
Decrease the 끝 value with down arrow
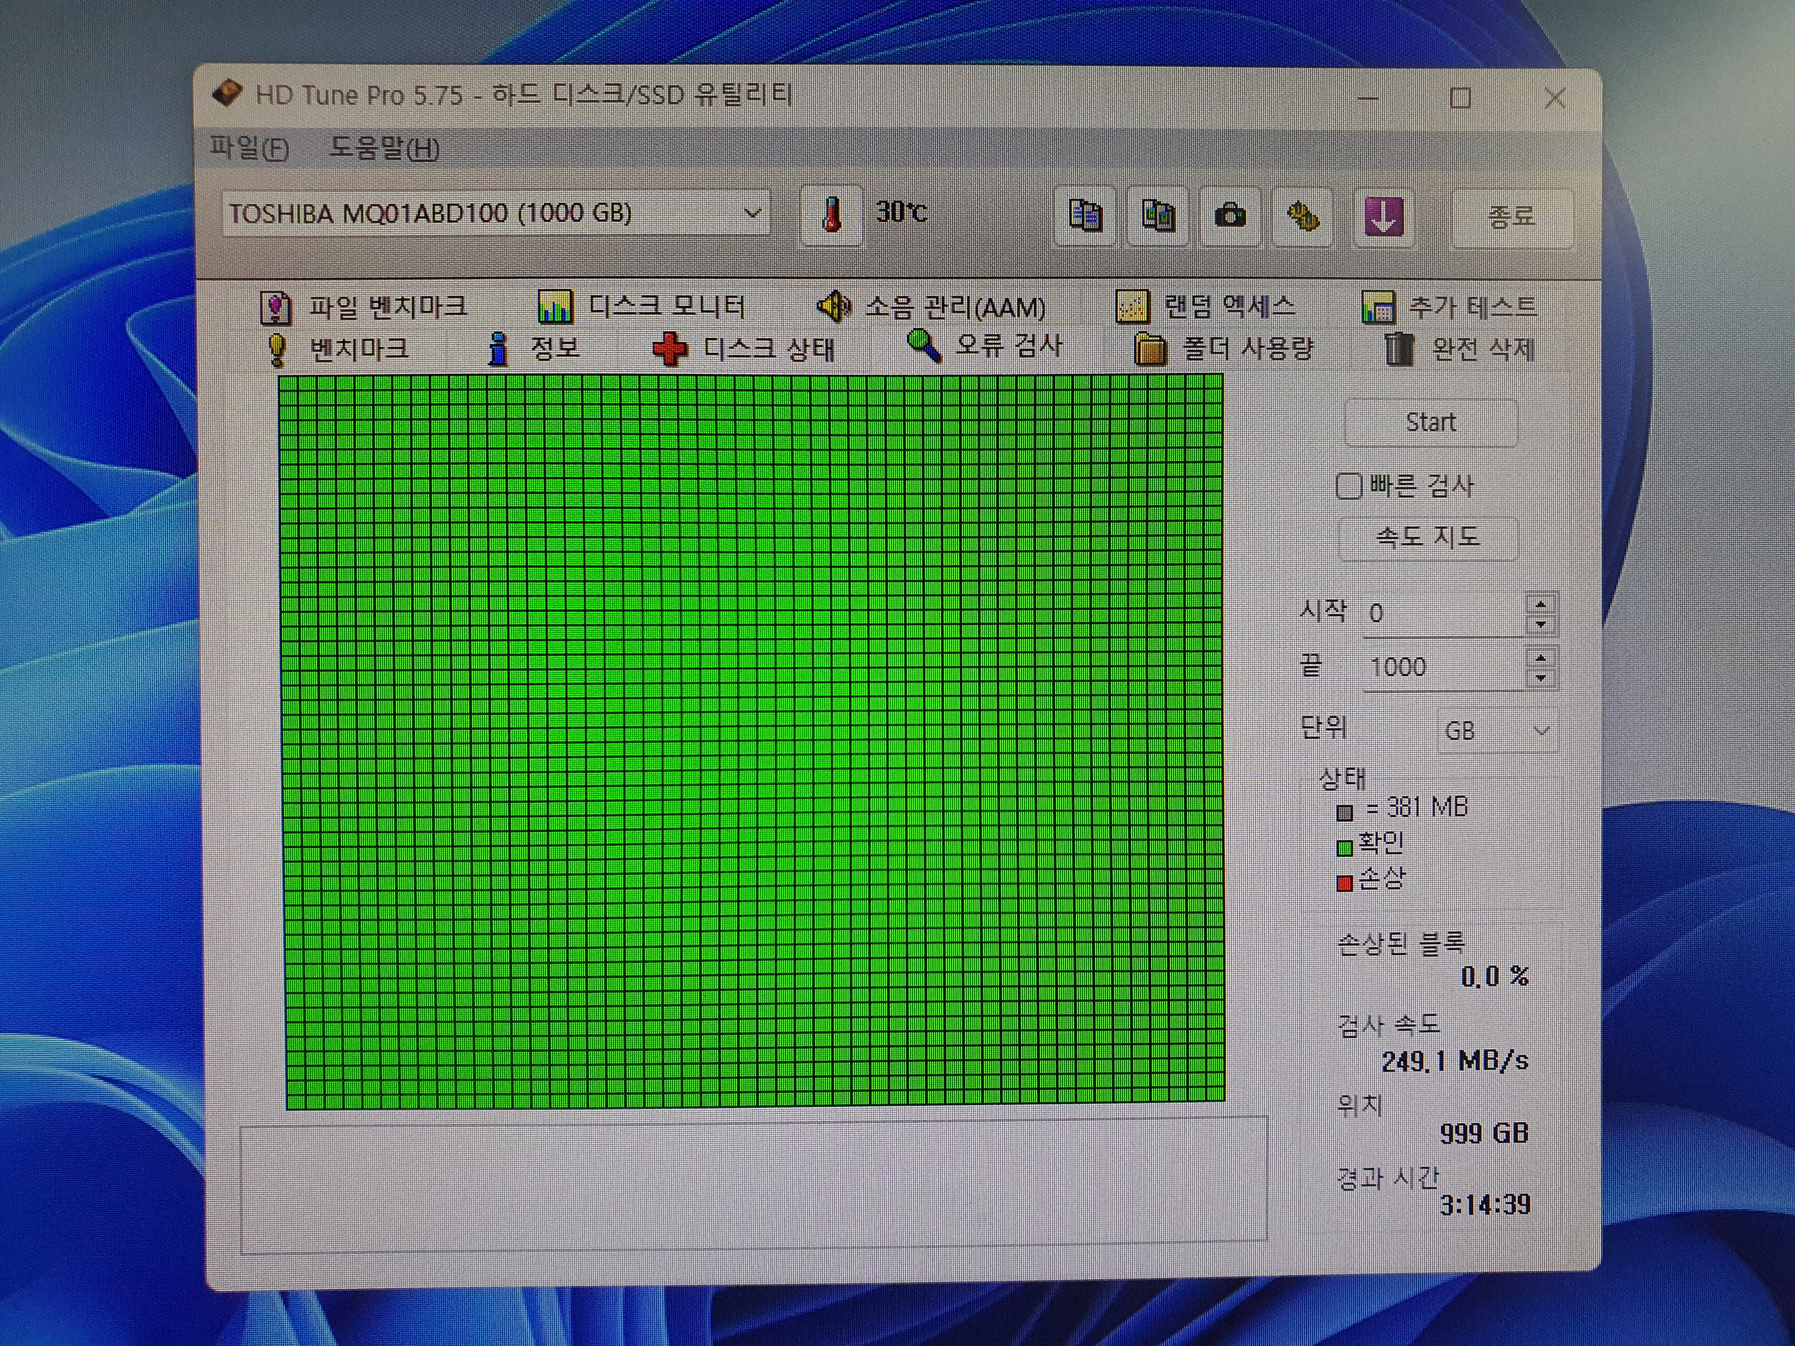coord(1541,678)
